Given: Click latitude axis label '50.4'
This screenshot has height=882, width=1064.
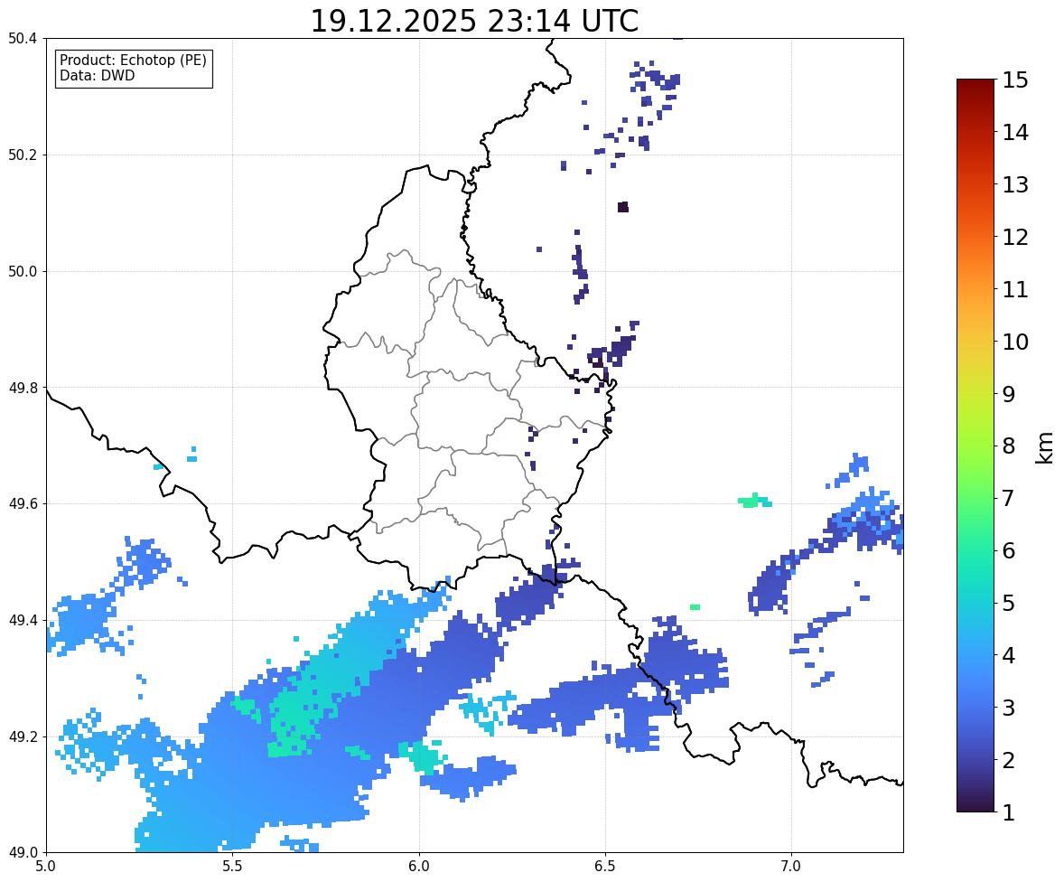Looking at the screenshot, I should point(23,39).
